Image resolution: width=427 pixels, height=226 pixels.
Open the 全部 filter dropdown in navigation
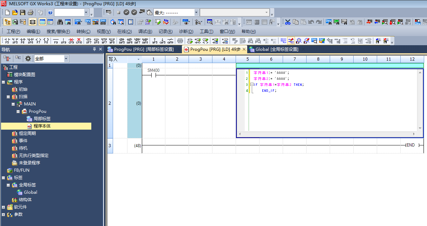(66, 59)
